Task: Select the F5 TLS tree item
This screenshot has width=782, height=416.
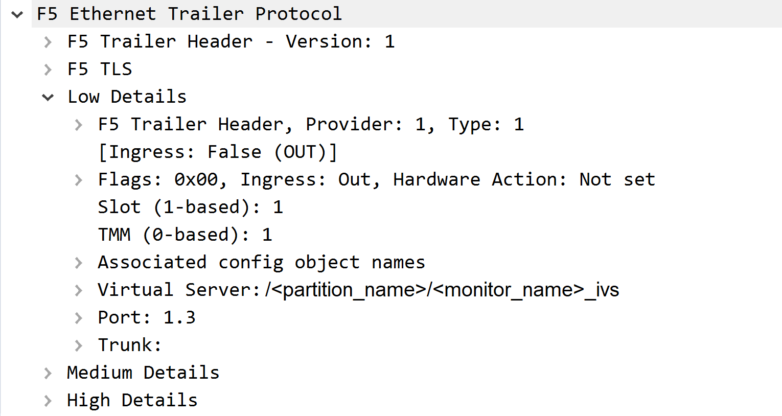Action: [x=100, y=69]
